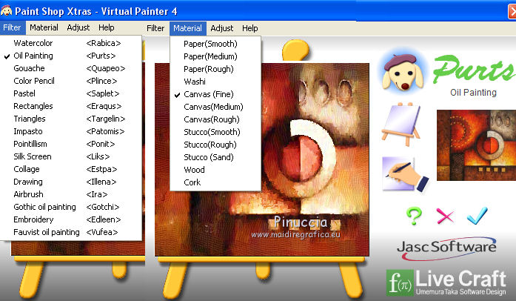This screenshot has width=516, height=301.
Task: Open the second Filter menu
Action: (155, 28)
